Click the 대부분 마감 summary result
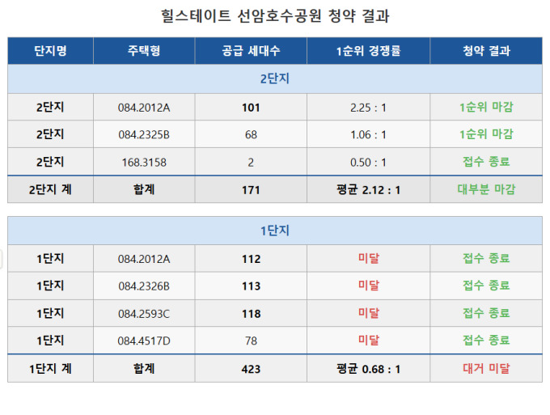This screenshot has height=415, width=550. point(486,189)
